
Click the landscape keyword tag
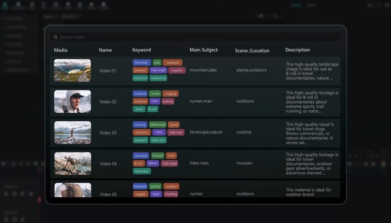click(x=141, y=171)
